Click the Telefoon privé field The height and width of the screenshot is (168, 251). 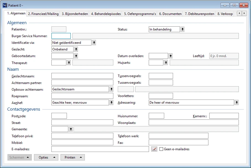coord(82,136)
